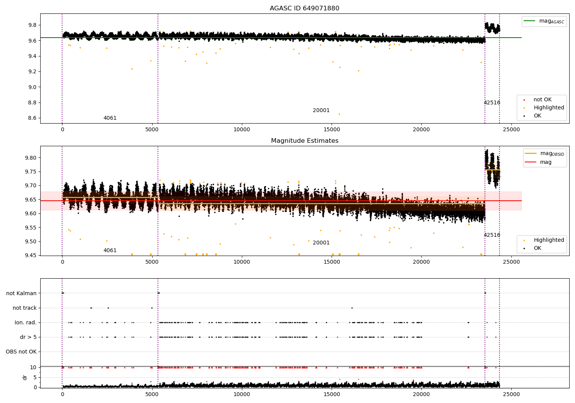Select the mag AGASC legend label
The image size is (575, 403).
pyautogui.click(x=552, y=21)
